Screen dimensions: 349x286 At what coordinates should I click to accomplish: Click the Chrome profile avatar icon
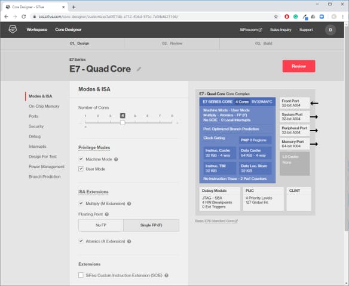334,17
